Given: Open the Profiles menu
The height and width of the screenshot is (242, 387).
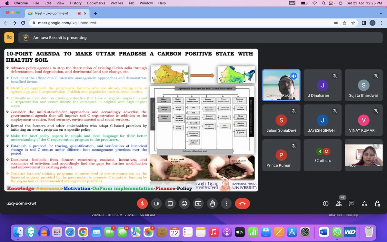Looking at the screenshot, I should point(116,3).
